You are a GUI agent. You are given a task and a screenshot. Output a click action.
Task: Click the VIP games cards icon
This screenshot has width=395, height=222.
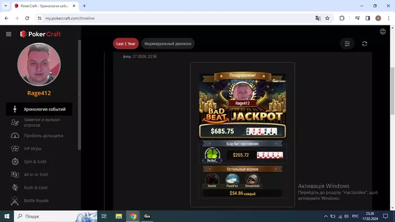point(15,149)
